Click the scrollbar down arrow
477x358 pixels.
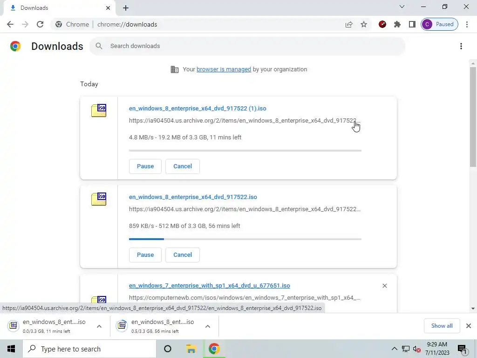click(x=473, y=309)
